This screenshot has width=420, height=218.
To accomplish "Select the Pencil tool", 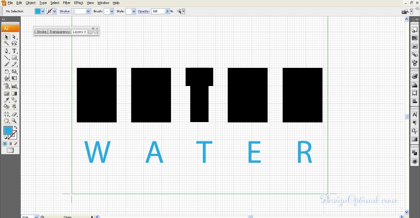I will tap(14, 64).
